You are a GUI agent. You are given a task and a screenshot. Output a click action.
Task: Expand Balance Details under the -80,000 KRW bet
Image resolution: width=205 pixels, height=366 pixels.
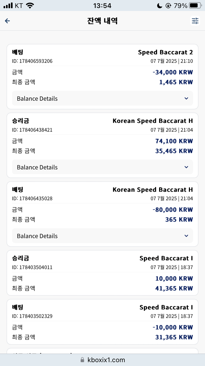[102, 236]
